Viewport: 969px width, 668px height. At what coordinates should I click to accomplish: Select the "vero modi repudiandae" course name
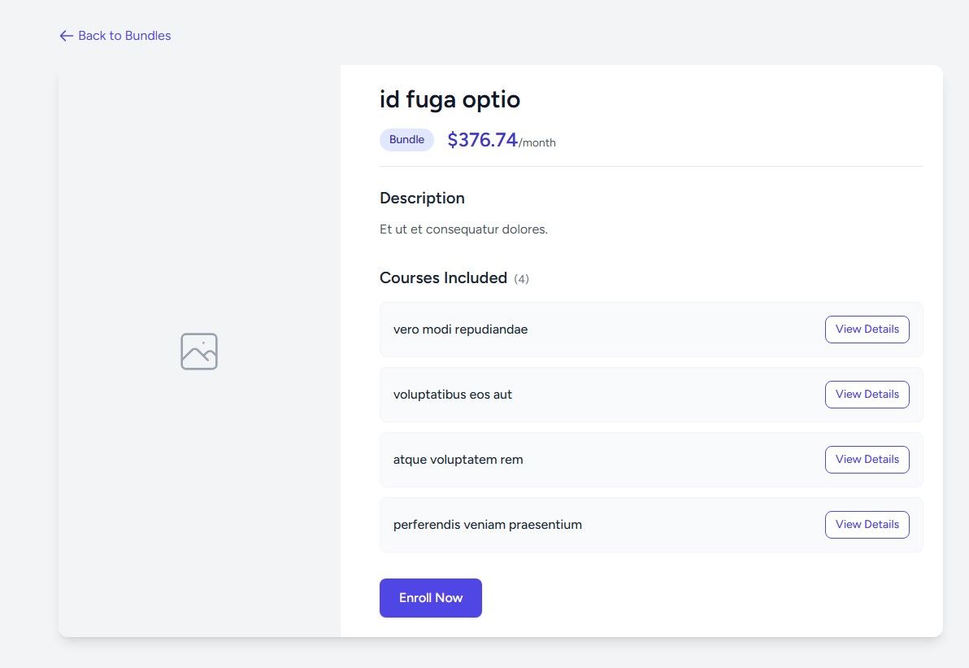click(x=460, y=330)
